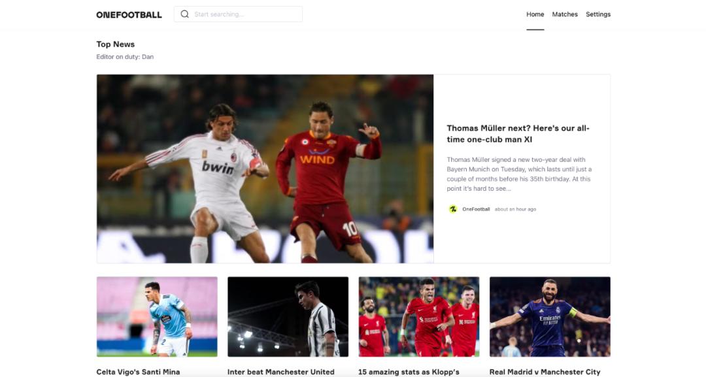The width and height of the screenshot is (706, 377).
Task: Open the Inter beat Manchester United article
Action: point(281,372)
